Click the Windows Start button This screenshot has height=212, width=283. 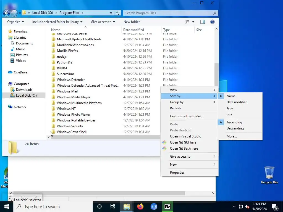point(7,206)
